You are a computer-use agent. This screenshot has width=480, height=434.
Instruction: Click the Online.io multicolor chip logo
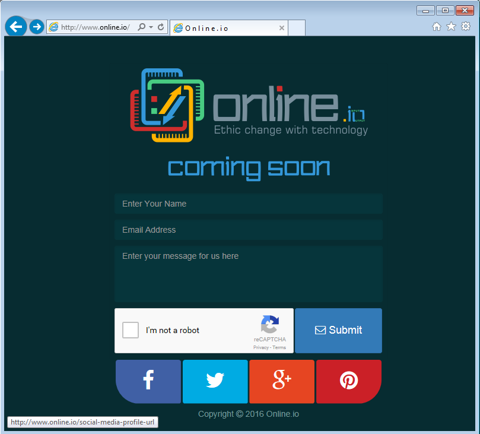tap(167, 105)
